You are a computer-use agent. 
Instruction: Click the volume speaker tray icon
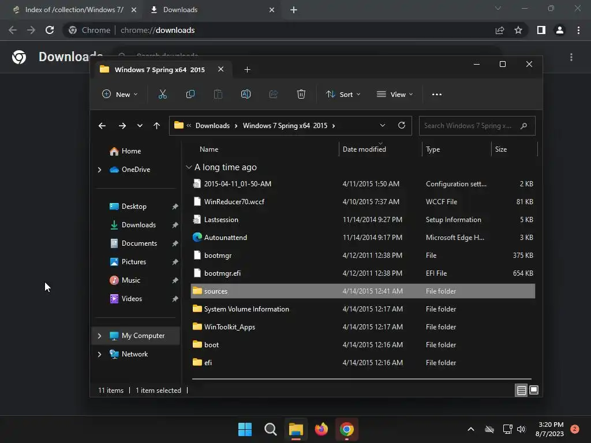[521, 429]
